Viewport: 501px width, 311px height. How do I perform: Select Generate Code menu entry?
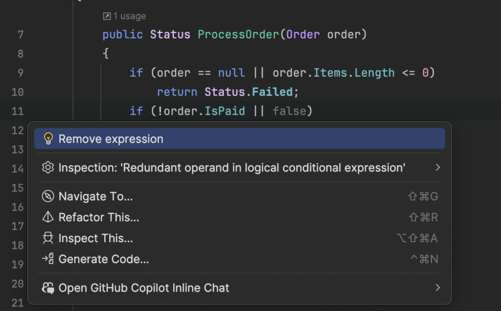(104, 259)
